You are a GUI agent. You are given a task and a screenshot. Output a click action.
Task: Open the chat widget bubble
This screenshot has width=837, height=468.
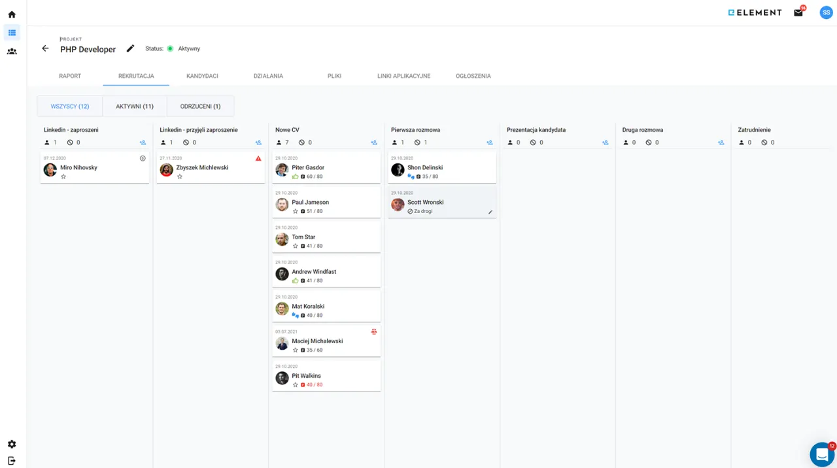[821, 454]
